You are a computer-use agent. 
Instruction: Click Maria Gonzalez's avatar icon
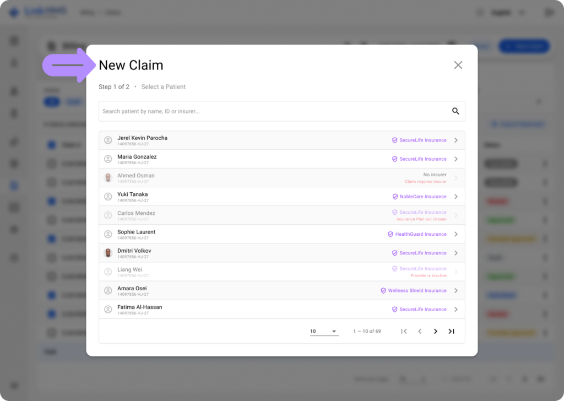tap(108, 159)
